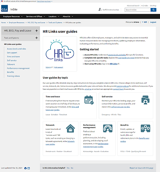This screenshot has width=160, height=172.
Task: Open training videos inline link
Action: [x=122, y=86]
